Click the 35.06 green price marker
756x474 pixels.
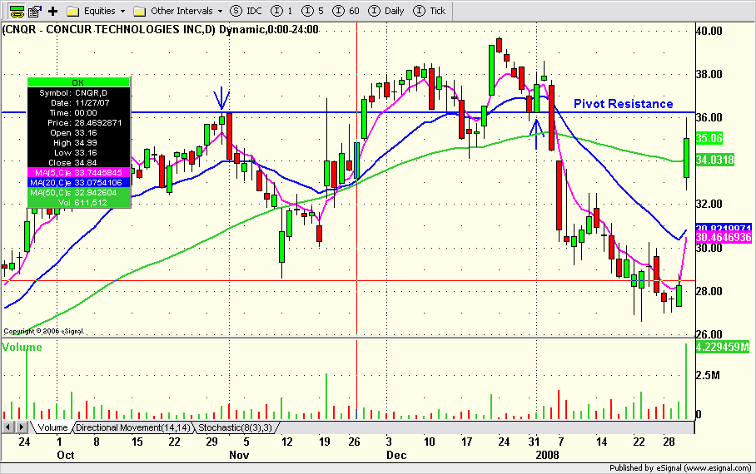pyautogui.click(x=709, y=138)
